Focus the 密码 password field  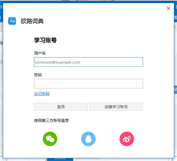pyautogui.click(x=88, y=84)
